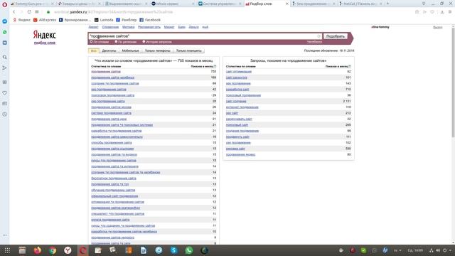Open the Рамблер bookmark
The width and height of the screenshot is (455, 256).
(127, 20)
